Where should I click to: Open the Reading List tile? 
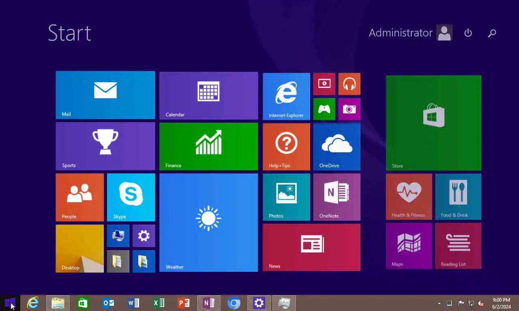458,246
